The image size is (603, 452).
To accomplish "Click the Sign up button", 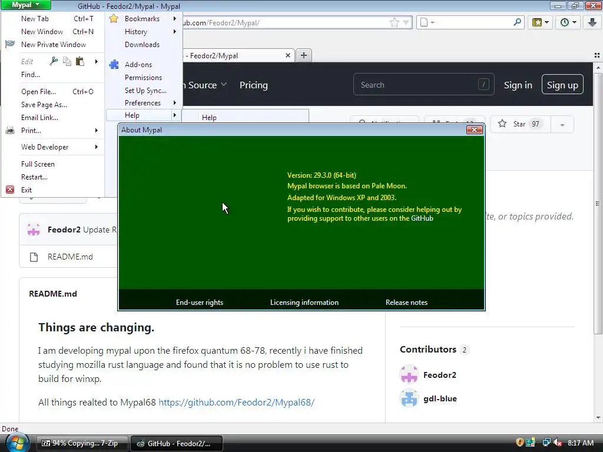I will (562, 85).
